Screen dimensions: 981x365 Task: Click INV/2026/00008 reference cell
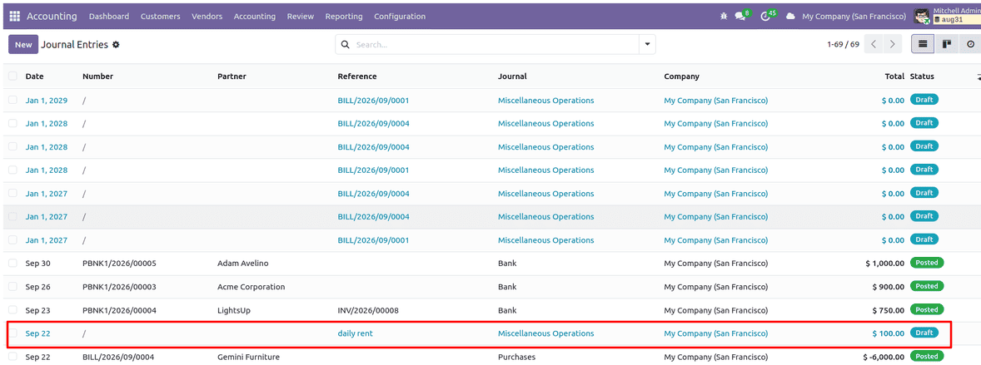[369, 310]
